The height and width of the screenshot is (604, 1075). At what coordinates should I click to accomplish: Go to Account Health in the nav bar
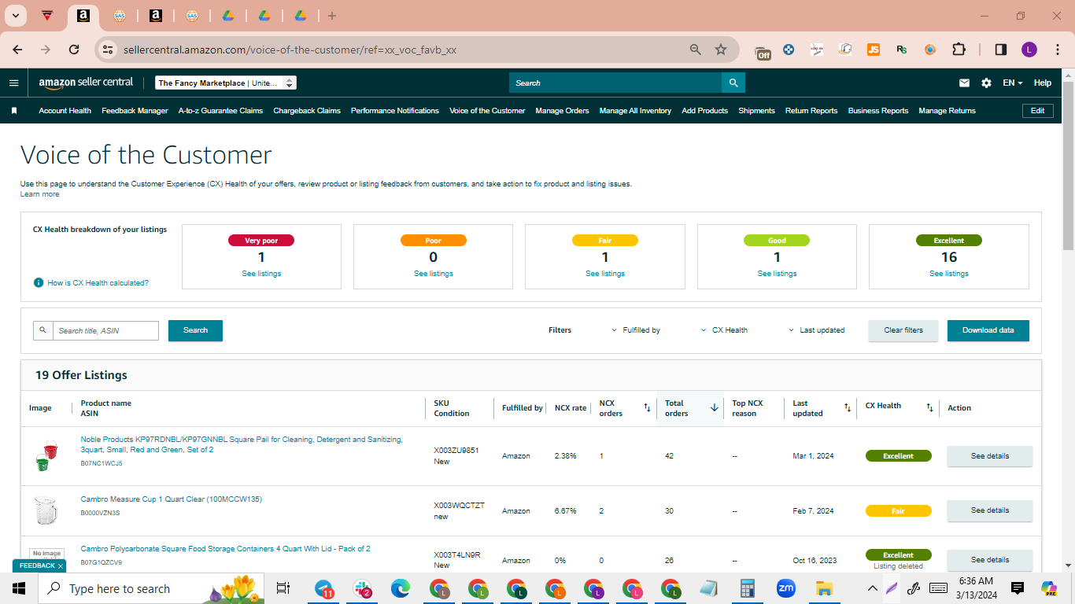pos(65,111)
